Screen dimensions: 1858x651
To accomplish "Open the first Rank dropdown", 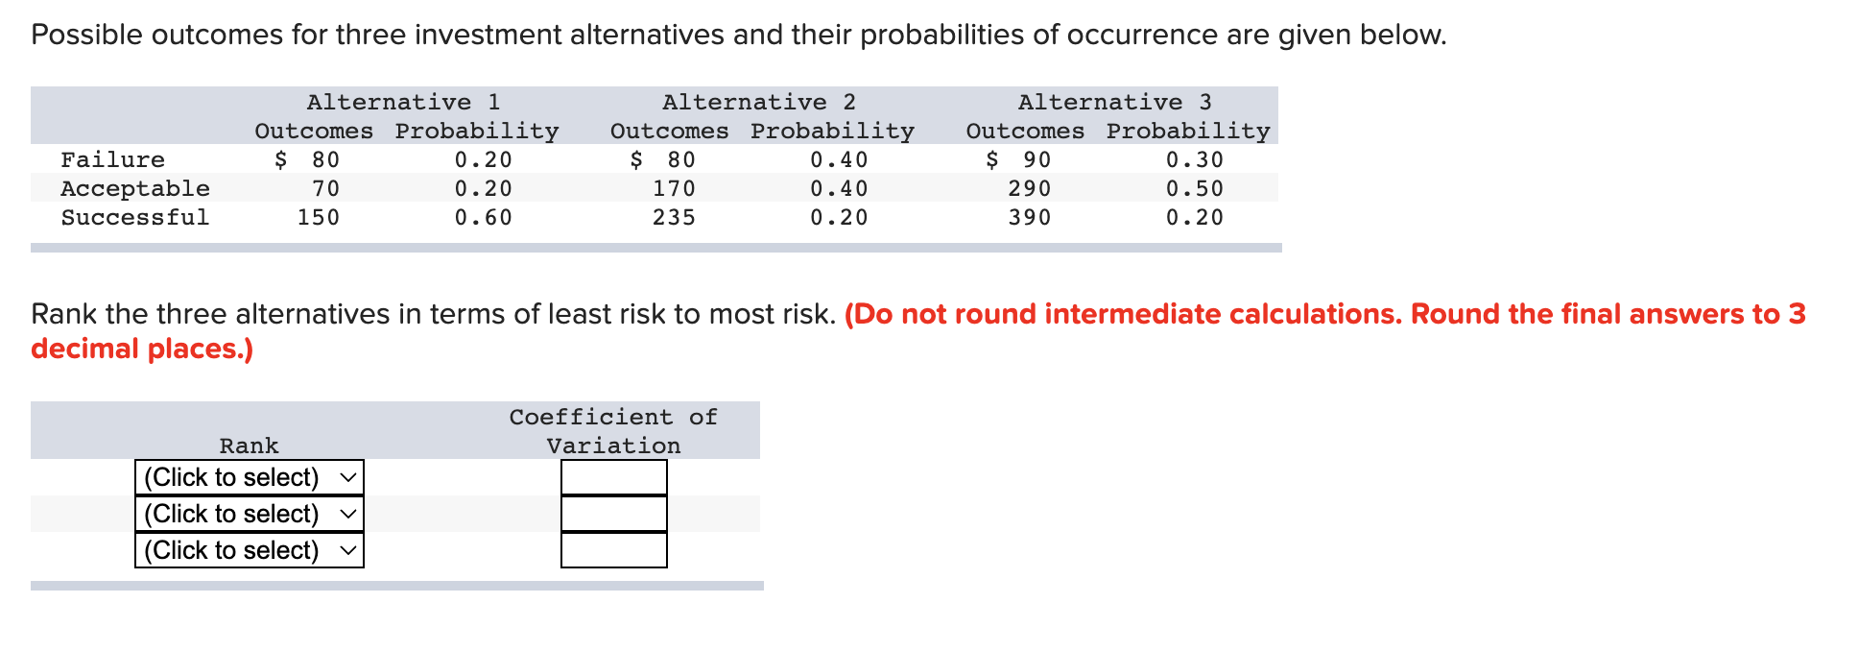I will 249,476.
